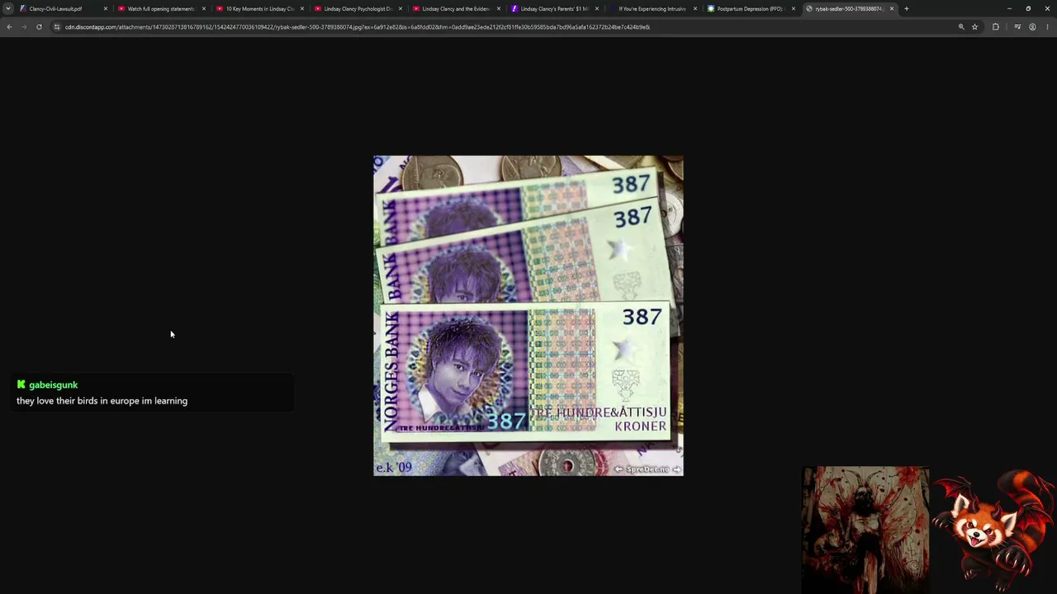Close the Lindsay Clancy's Parents' tab
The image size is (1057, 594).
pos(597,8)
